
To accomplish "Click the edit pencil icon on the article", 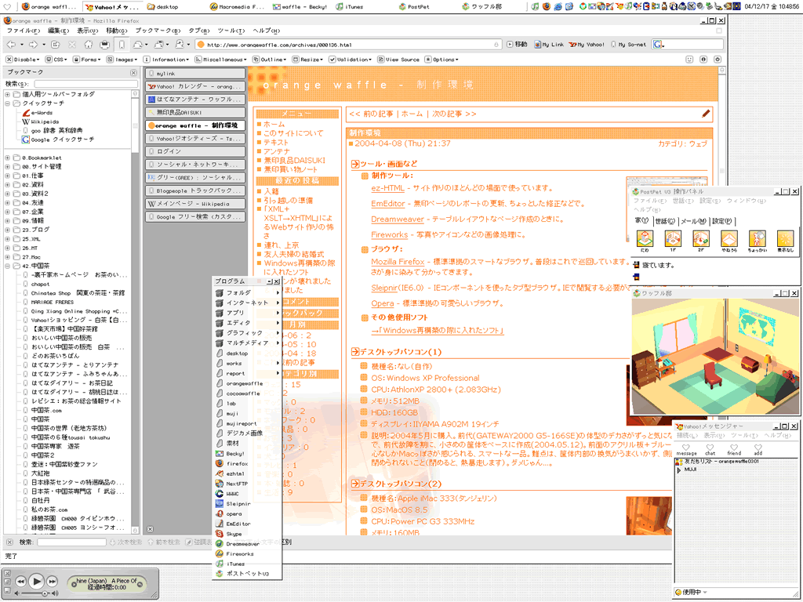I will pyautogui.click(x=706, y=114).
